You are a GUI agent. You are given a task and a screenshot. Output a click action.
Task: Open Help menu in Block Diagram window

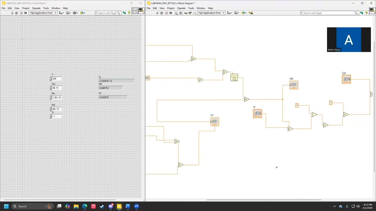[x=210, y=8]
